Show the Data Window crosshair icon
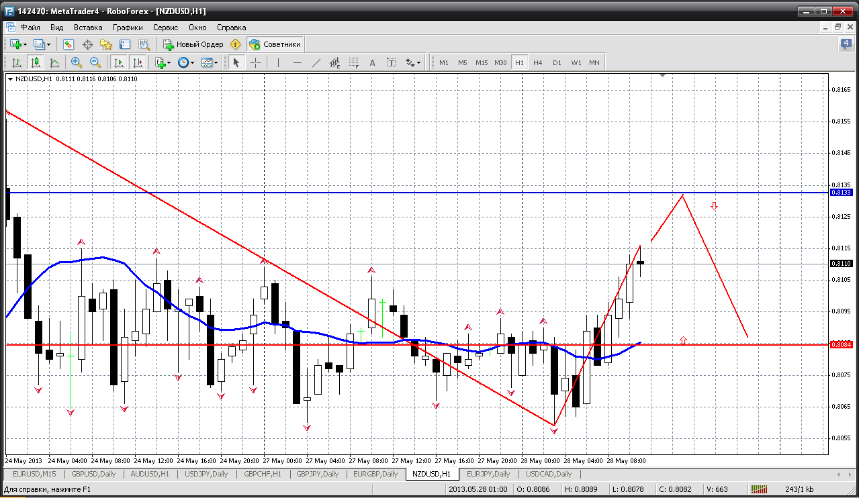 87,44
